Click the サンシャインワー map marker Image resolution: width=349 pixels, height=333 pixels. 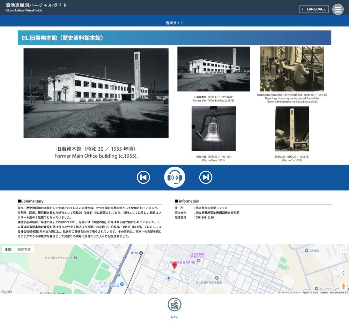click(316, 288)
